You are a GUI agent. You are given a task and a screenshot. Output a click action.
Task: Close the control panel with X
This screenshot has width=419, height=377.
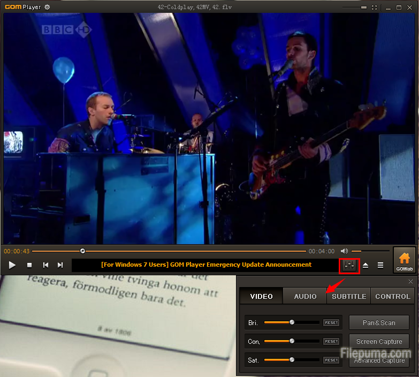pyautogui.click(x=410, y=282)
